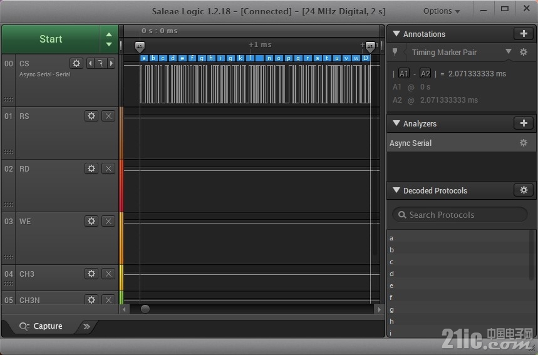This screenshot has height=355, width=538.
Task: Open Timing Marker Pair dropdown arrow
Action: tap(509, 51)
